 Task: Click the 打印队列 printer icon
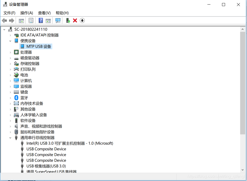click(16, 69)
